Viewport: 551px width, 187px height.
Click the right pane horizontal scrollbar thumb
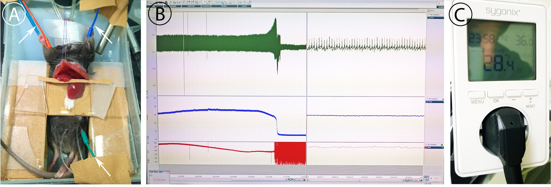coord(359,180)
